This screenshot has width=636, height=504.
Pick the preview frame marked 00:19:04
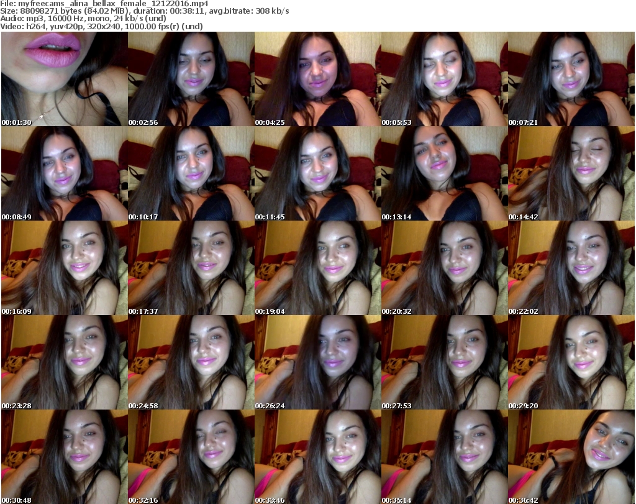point(317,268)
